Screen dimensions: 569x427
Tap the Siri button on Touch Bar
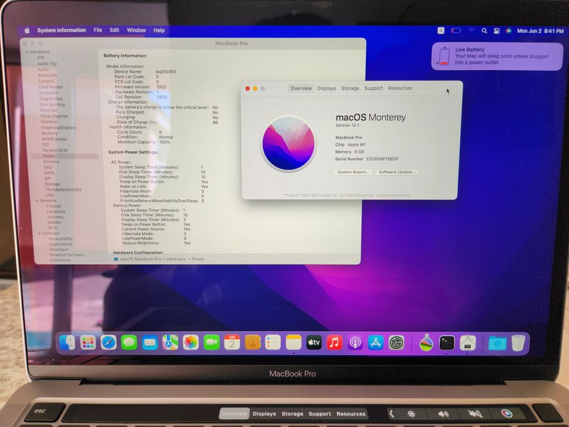[507, 413]
